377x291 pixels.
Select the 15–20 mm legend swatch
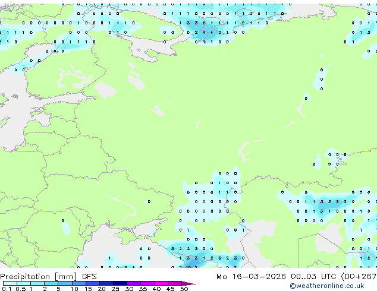93,283
